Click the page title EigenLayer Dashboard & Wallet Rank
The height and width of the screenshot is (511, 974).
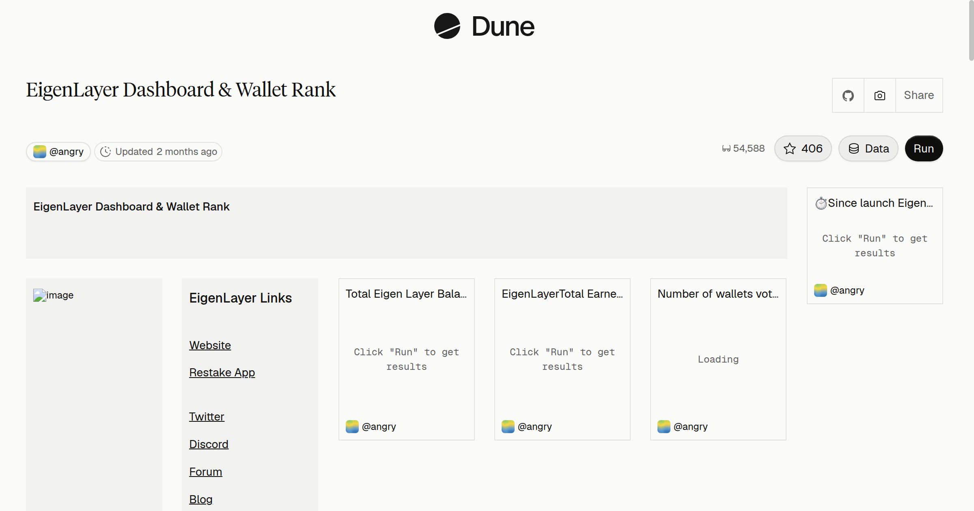point(181,90)
